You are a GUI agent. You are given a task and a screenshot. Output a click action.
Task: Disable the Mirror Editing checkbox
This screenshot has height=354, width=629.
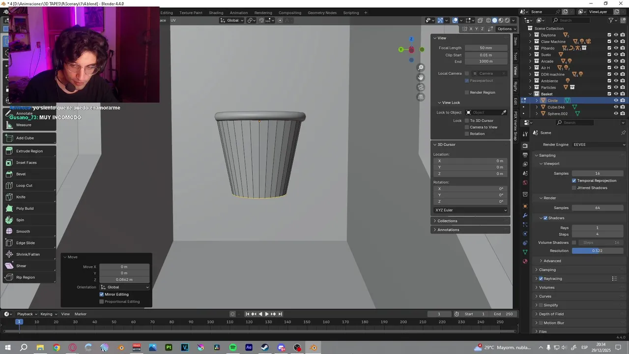(102, 295)
